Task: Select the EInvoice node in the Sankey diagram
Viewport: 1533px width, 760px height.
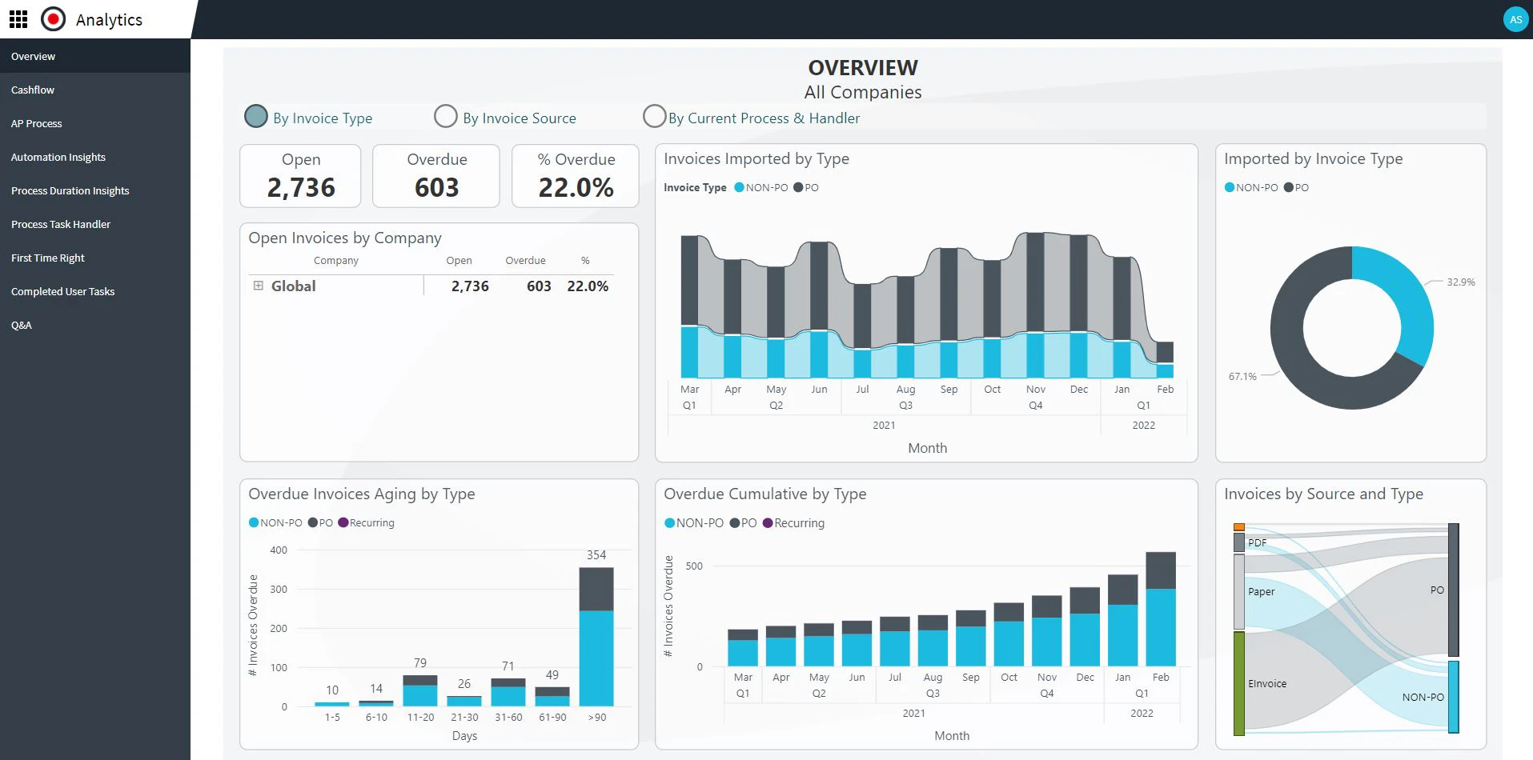Action: tap(1240, 683)
